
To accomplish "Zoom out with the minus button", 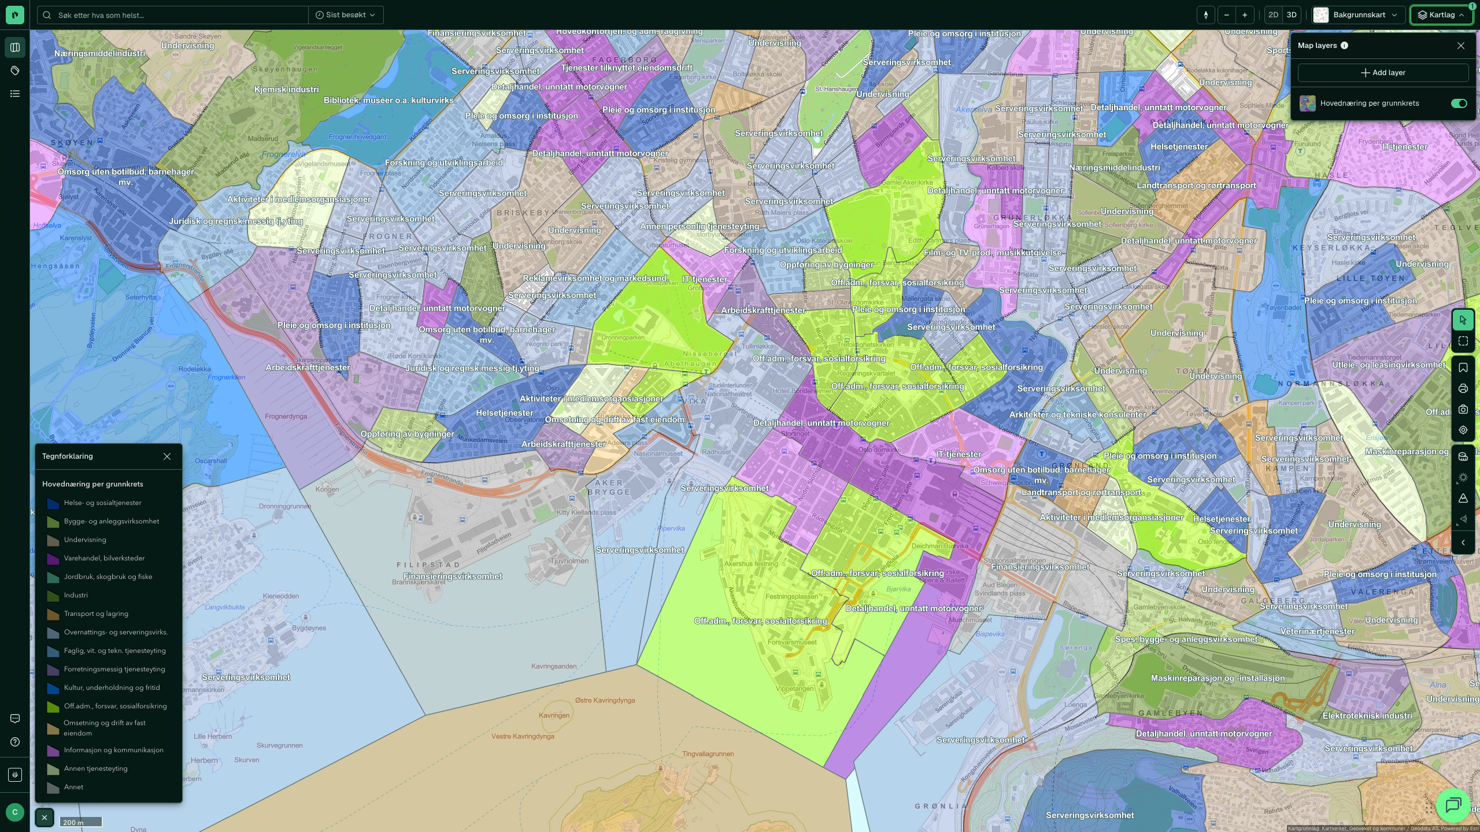I will coord(1226,15).
